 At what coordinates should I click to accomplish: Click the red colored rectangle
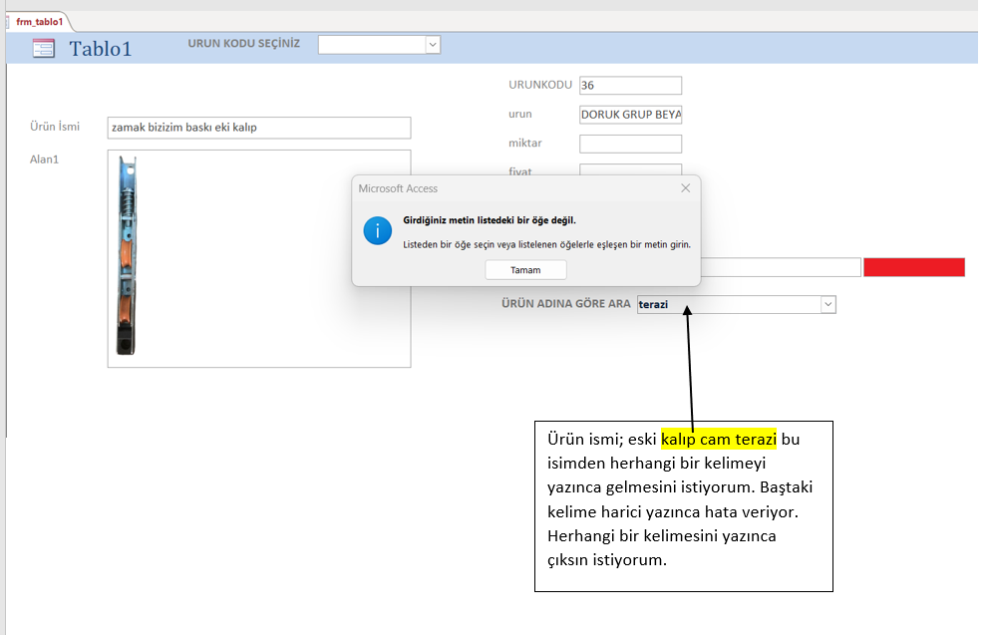point(914,267)
